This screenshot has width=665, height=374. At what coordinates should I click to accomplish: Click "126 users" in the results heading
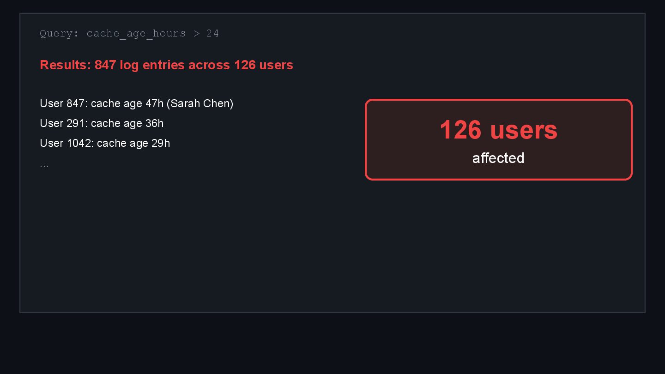pos(263,65)
